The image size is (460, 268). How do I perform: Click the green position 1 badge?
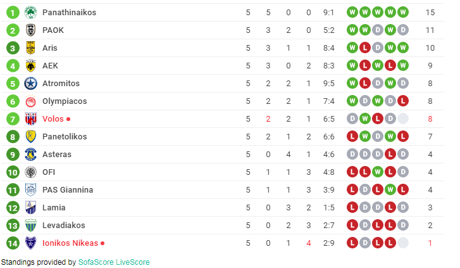11,12
